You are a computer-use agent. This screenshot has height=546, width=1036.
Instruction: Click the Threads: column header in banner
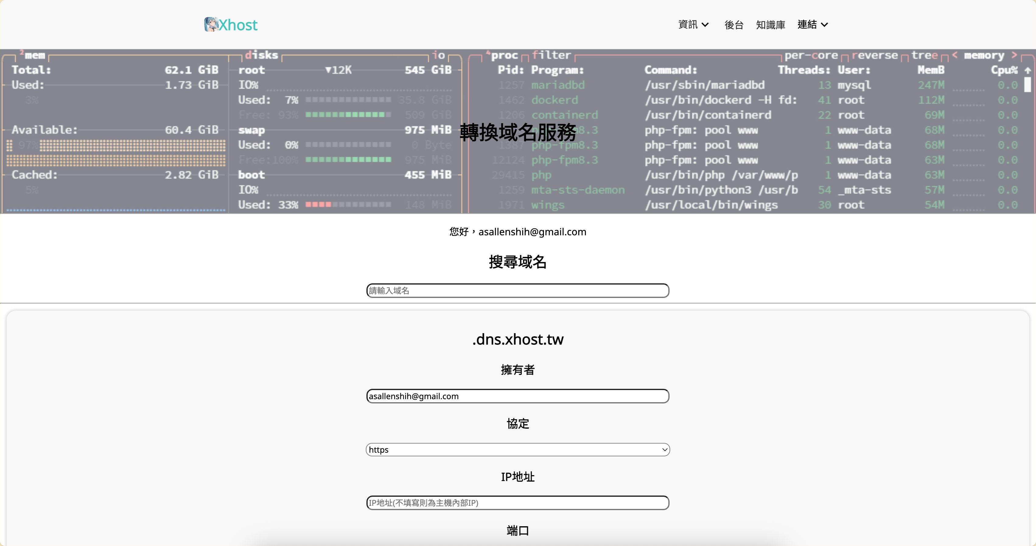804,70
